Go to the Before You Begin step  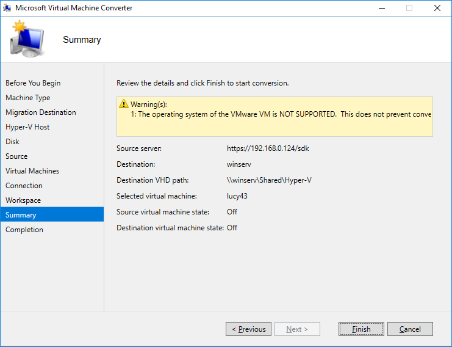tap(33, 83)
